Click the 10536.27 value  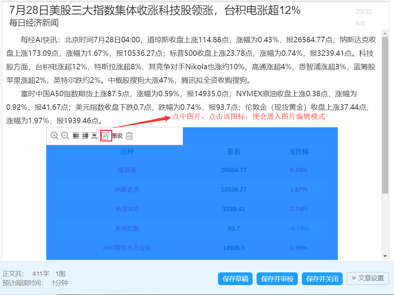pyautogui.click(x=234, y=189)
